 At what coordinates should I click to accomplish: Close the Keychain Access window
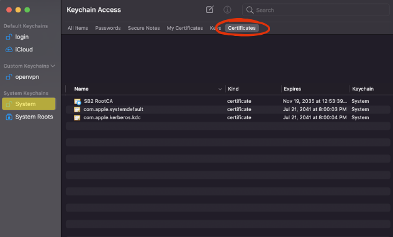9,10
